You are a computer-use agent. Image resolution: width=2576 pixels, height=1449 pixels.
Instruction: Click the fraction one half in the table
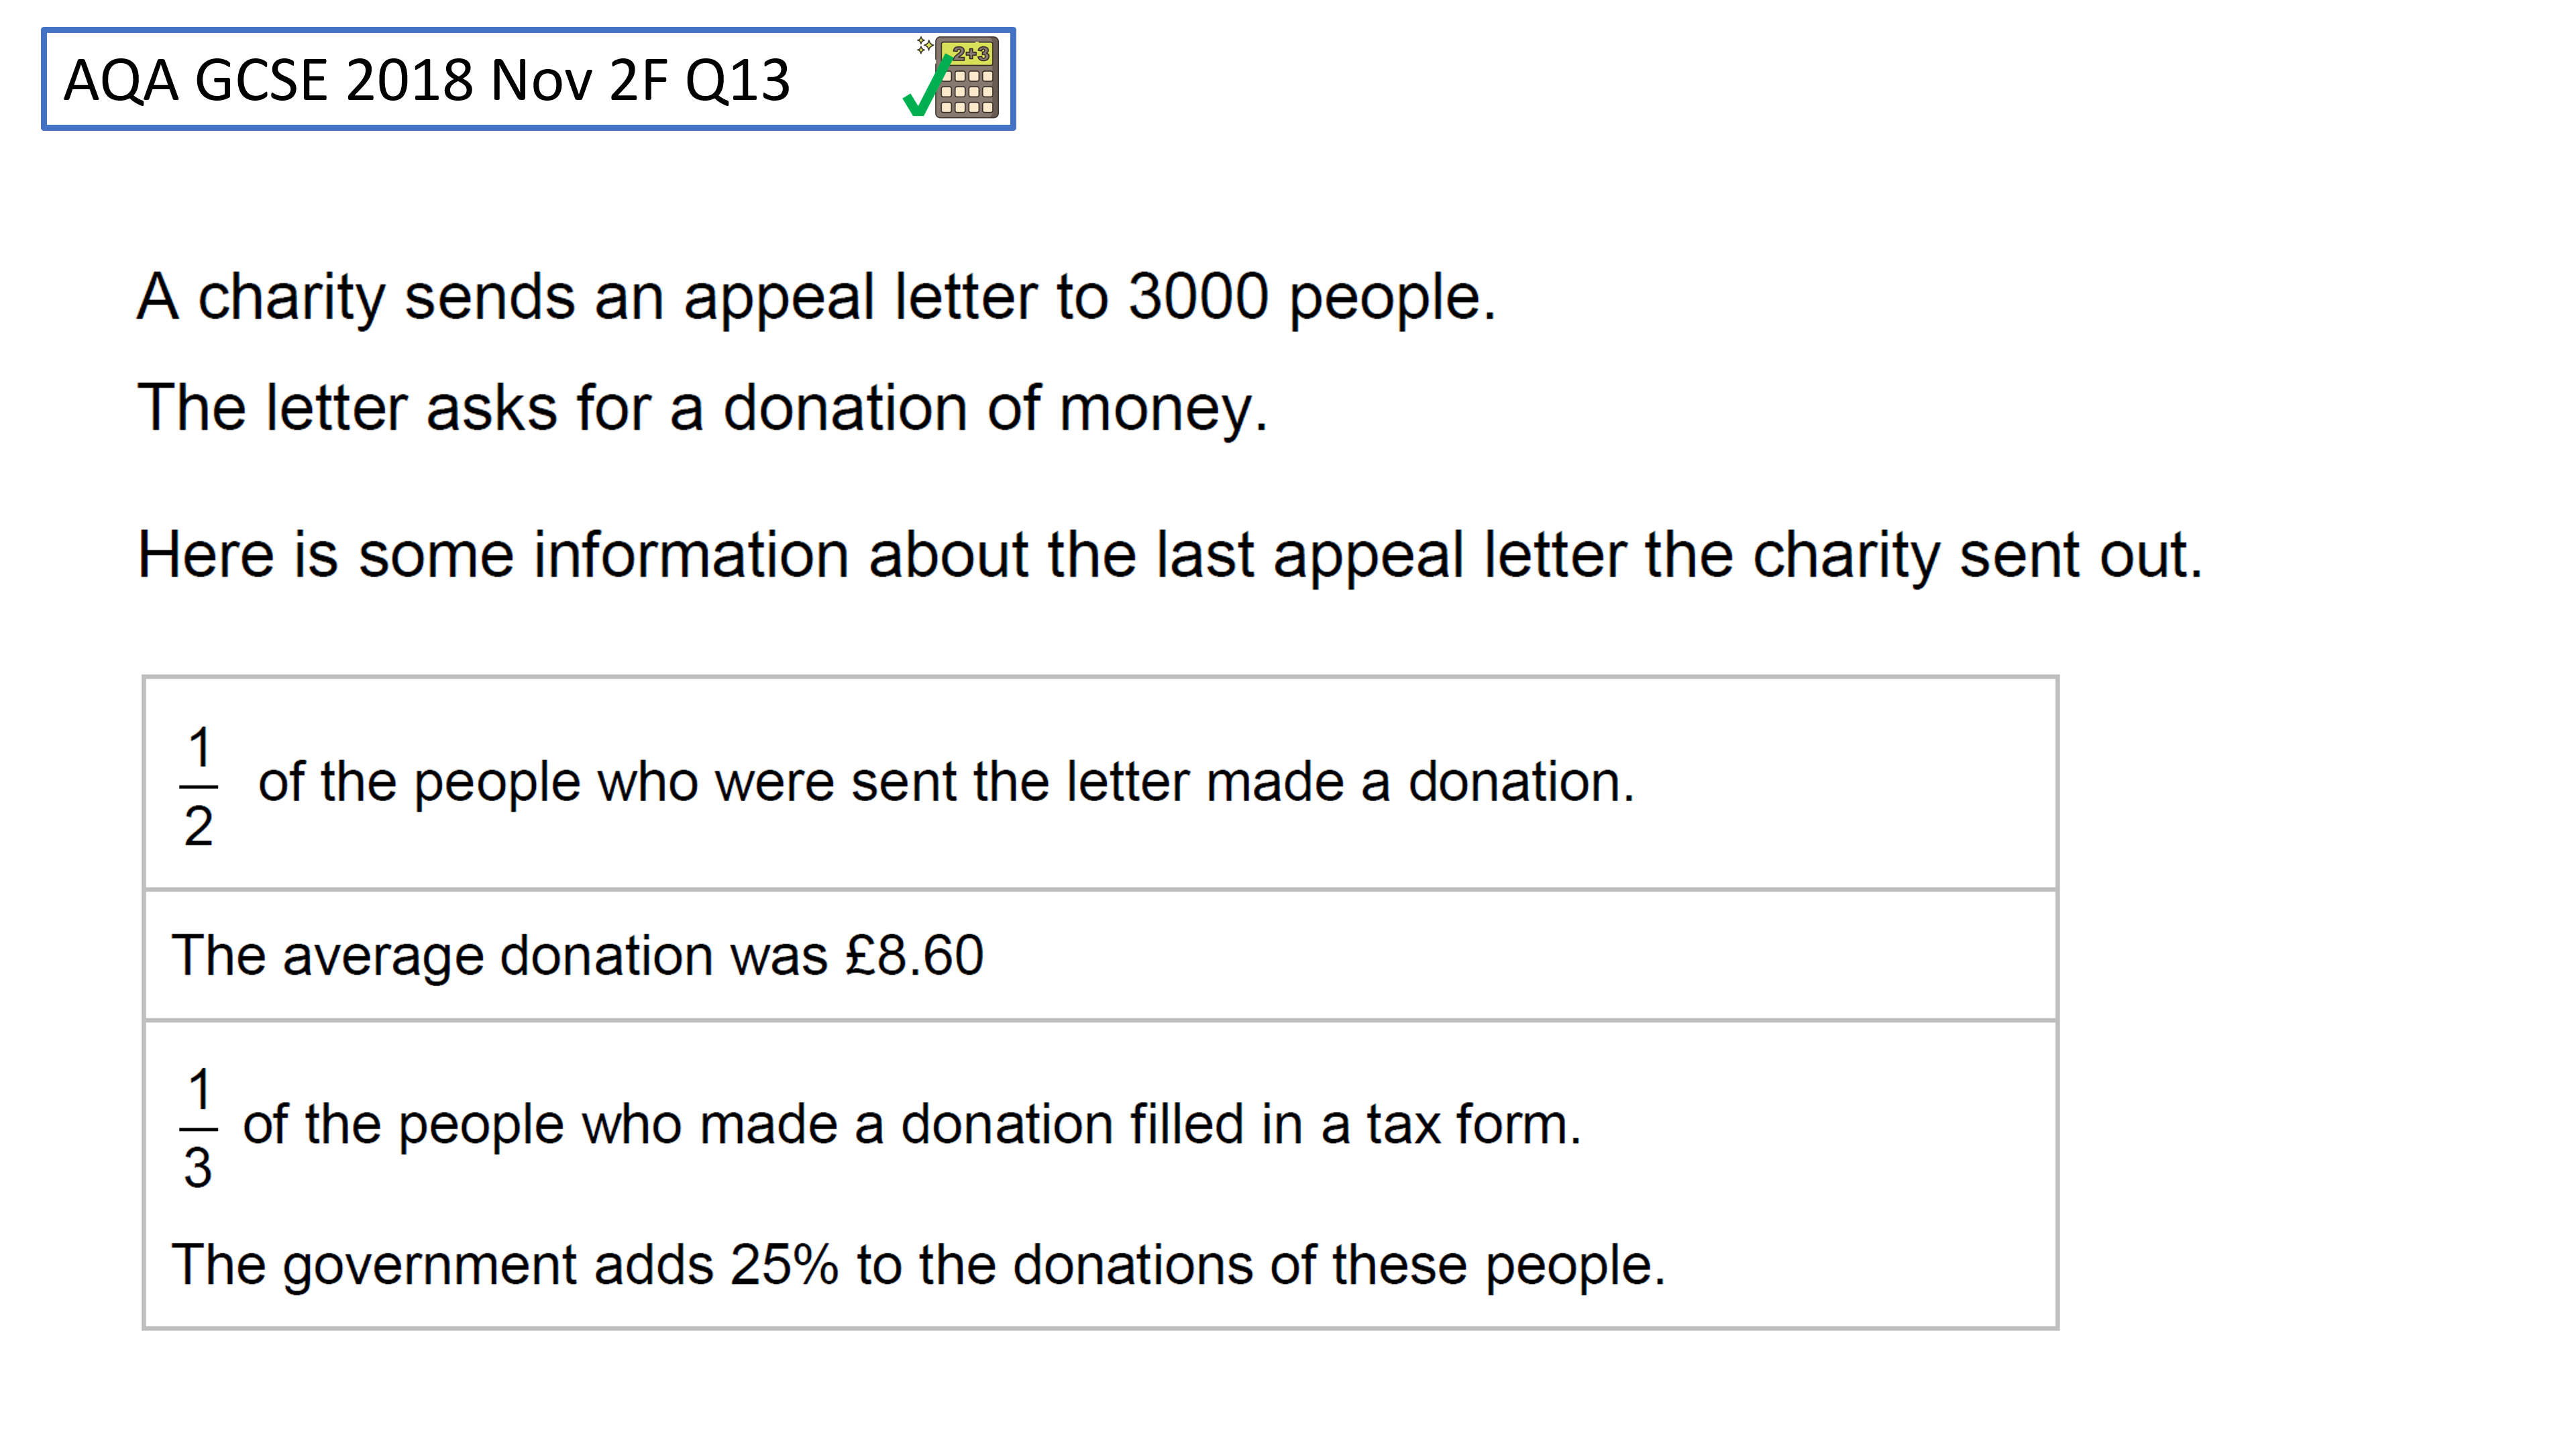pyautogui.click(x=199, y=787)
